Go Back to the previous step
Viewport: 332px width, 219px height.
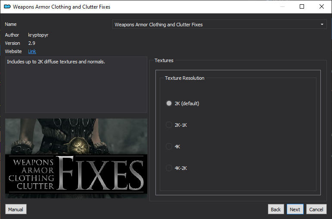pos(276,209)
